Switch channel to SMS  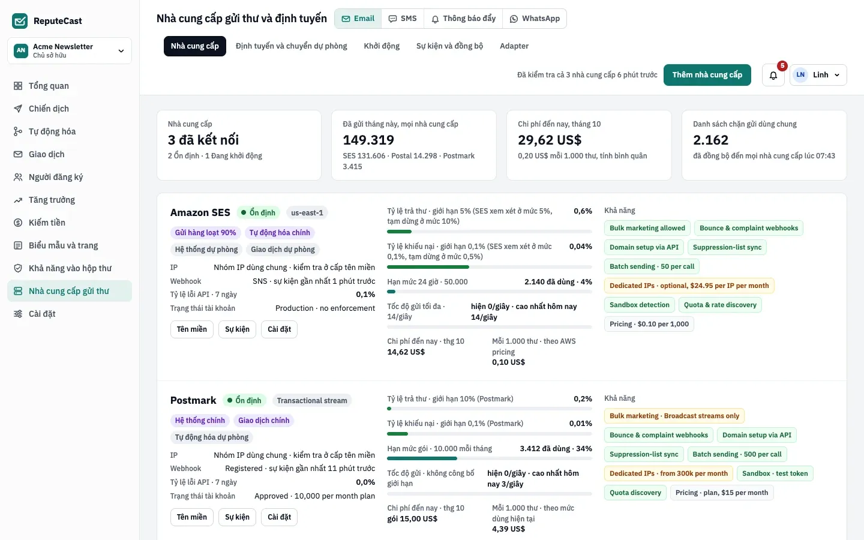[x=403, y=19]
